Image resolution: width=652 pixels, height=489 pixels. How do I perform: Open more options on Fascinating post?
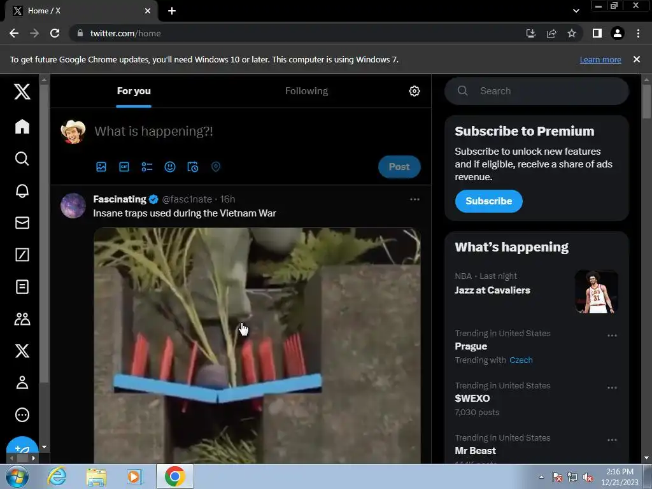pyautogui.click(x=415, y=199)
